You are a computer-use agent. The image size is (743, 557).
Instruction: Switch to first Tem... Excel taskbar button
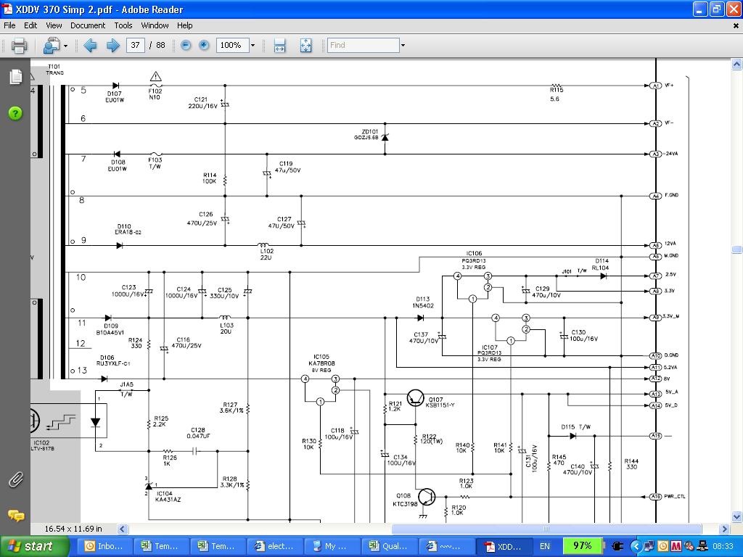[162, 547]
